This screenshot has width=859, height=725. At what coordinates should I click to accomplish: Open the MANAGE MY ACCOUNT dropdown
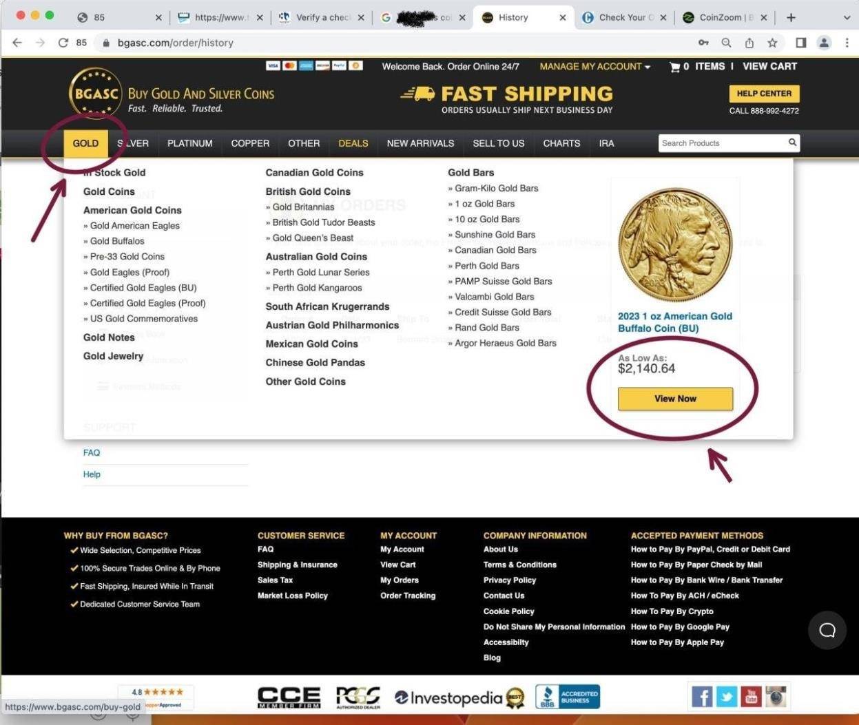pos(595,67)
